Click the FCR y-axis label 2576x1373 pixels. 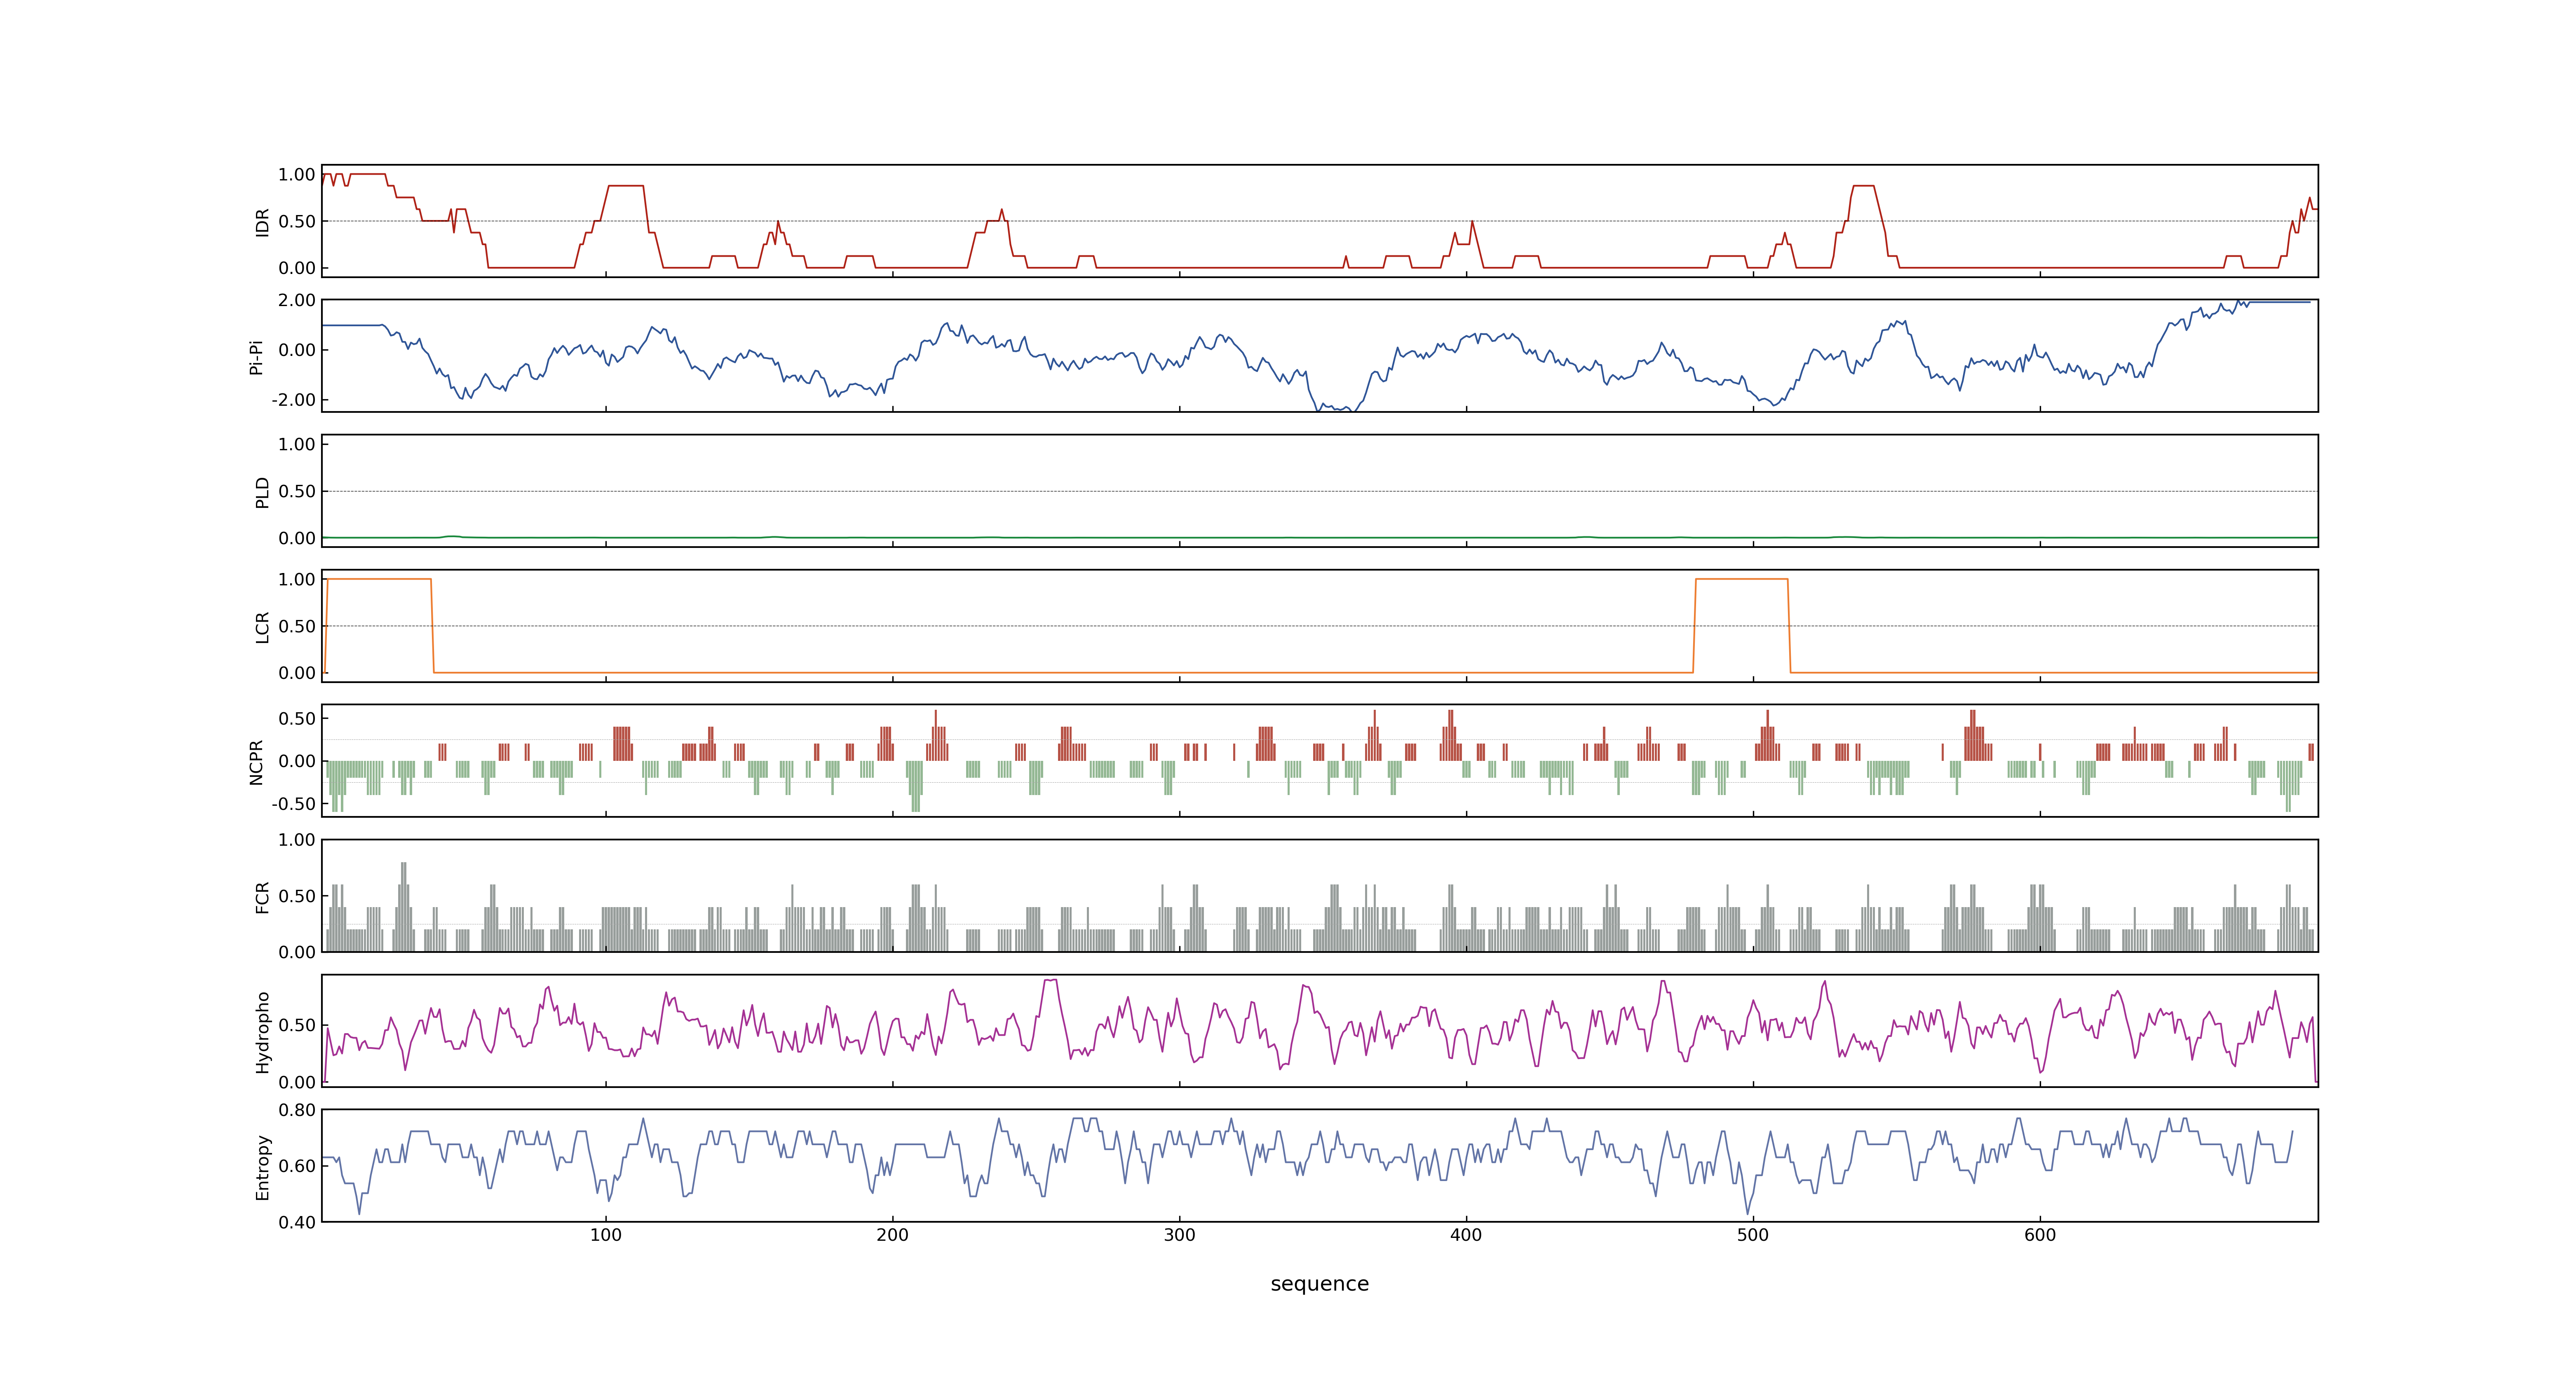[x=262, y=896]
